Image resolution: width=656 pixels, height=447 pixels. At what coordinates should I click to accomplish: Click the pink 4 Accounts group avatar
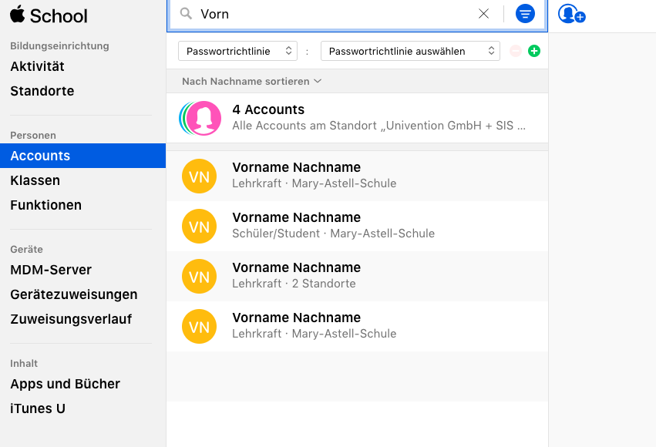coord(204,118)
